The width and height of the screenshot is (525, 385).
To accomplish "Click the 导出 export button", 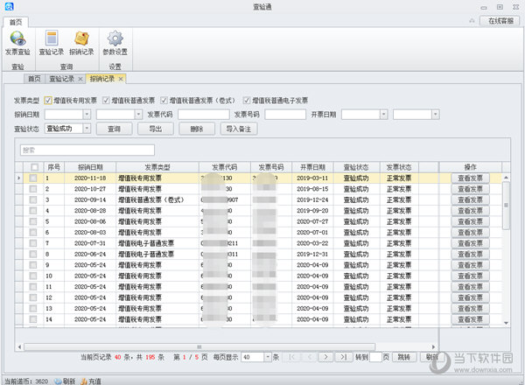I will pyautogui.click(x=156, y=129).
